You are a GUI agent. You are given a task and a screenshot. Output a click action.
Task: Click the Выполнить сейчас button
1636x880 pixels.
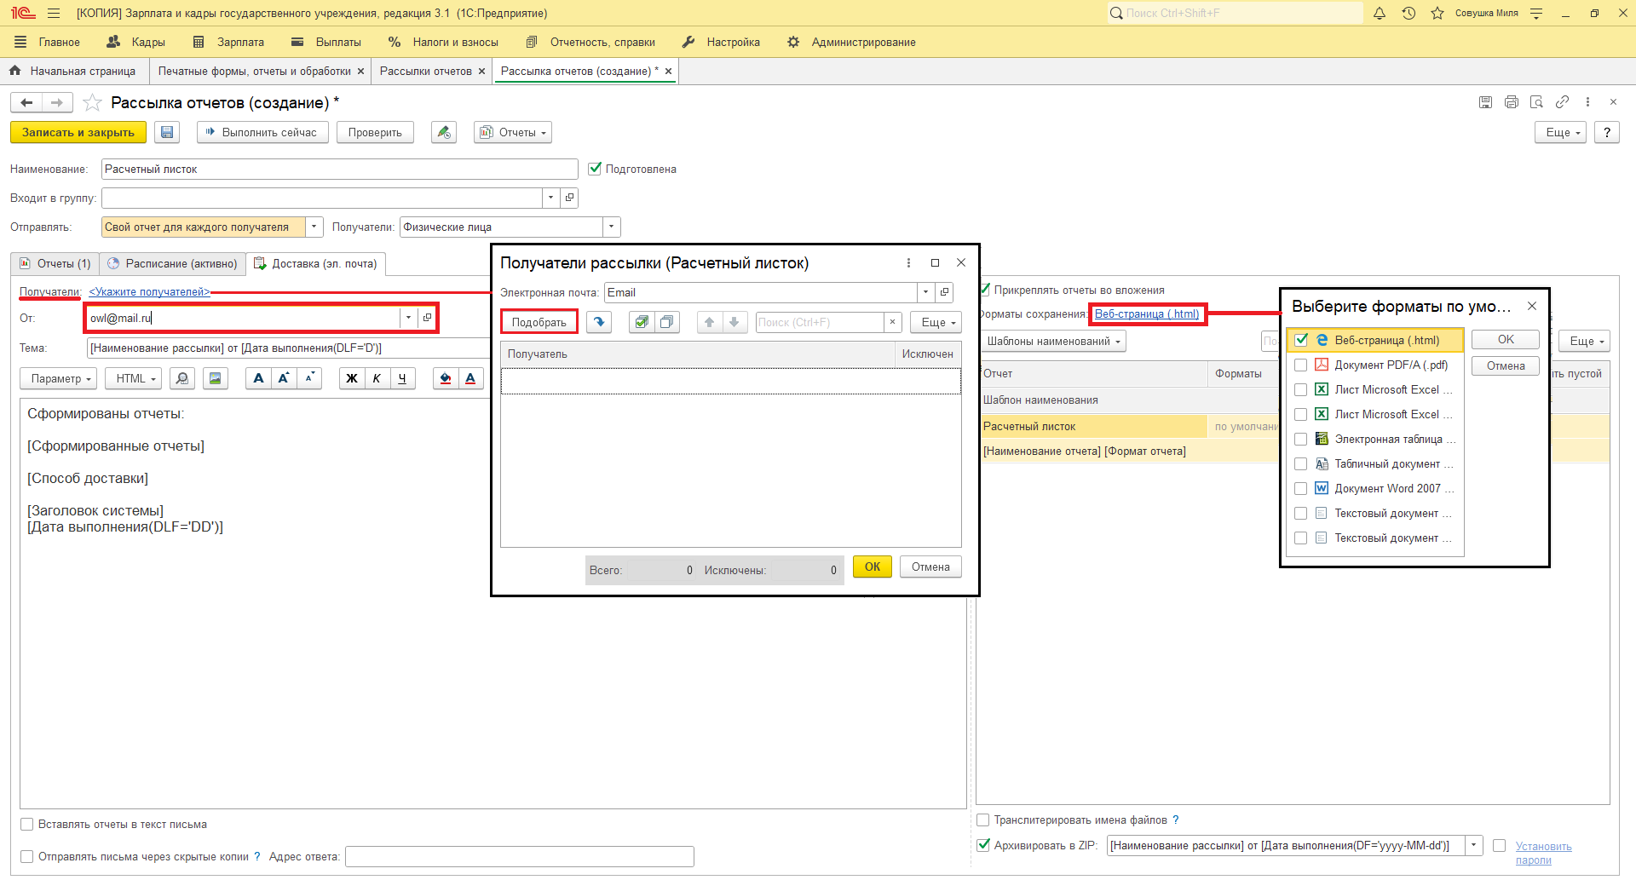pos(262,132)
